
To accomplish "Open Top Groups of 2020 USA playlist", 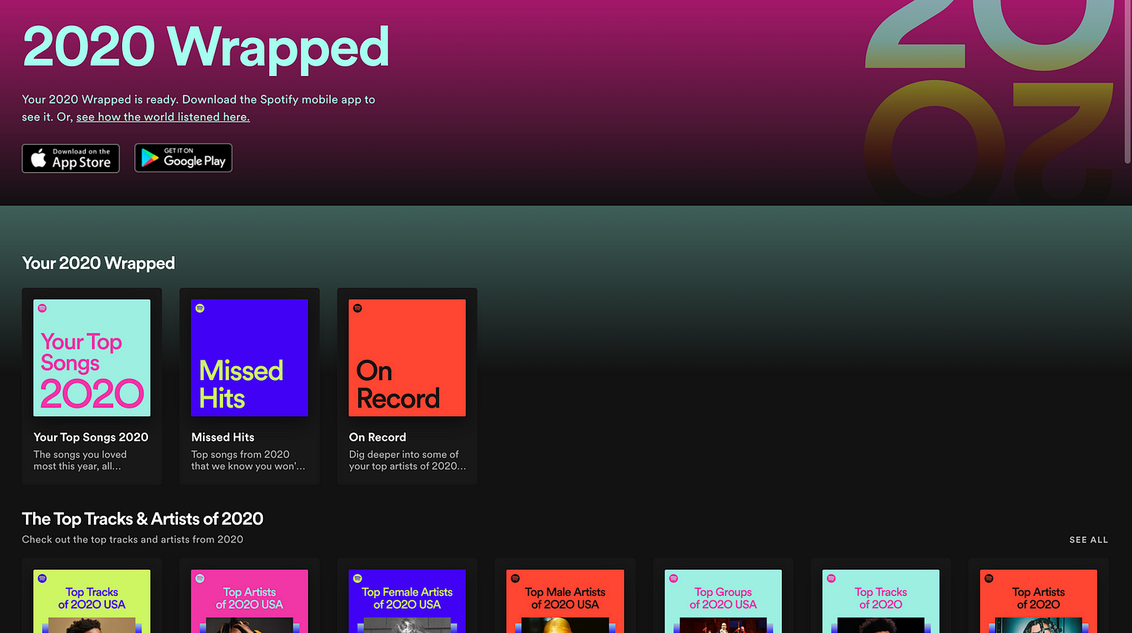I will pyautogui.click(x=723, y=596).
